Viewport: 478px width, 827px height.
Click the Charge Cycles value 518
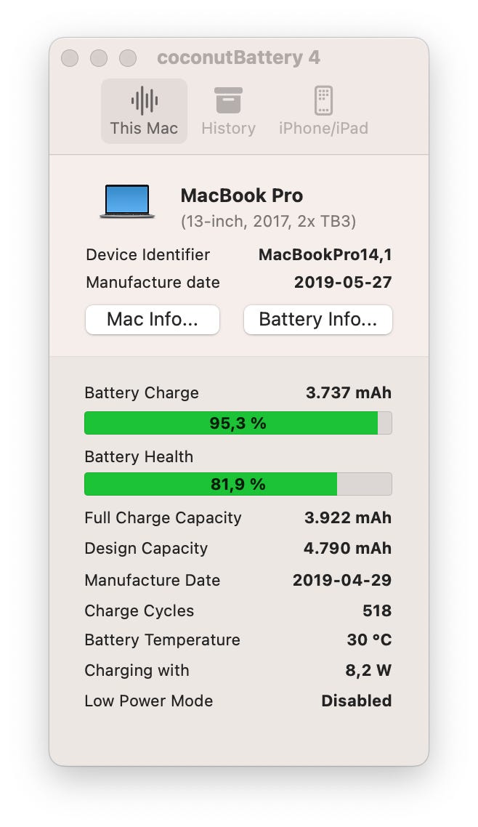point(377,611)
